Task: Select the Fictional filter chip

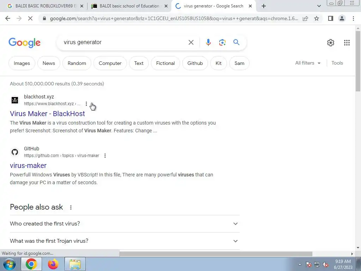Action: point(165,64)
